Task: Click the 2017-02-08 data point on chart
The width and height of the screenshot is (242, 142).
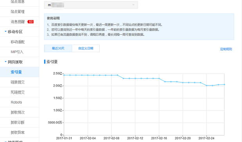Action: click(x=111, y=75)
